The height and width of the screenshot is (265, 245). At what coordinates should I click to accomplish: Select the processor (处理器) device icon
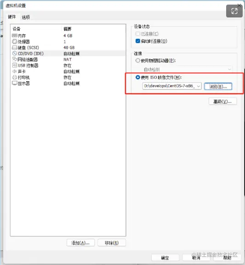pyautogui.click(x=15, y=42)
